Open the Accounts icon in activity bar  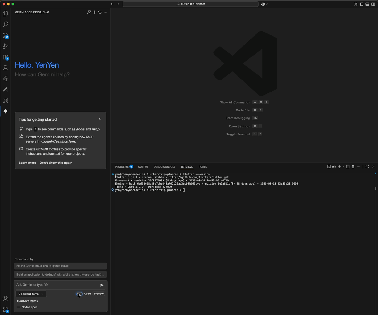(x=5, y=299)
